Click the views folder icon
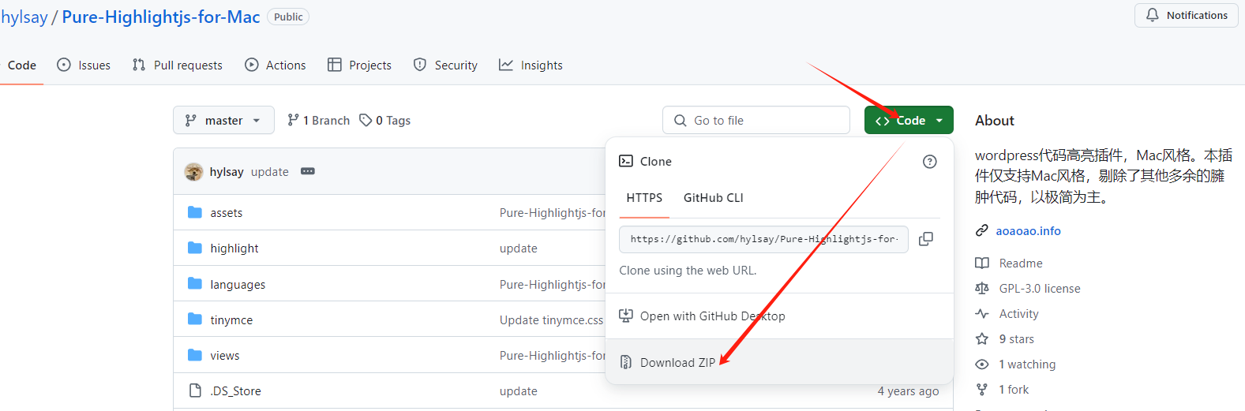 (195, 355)
